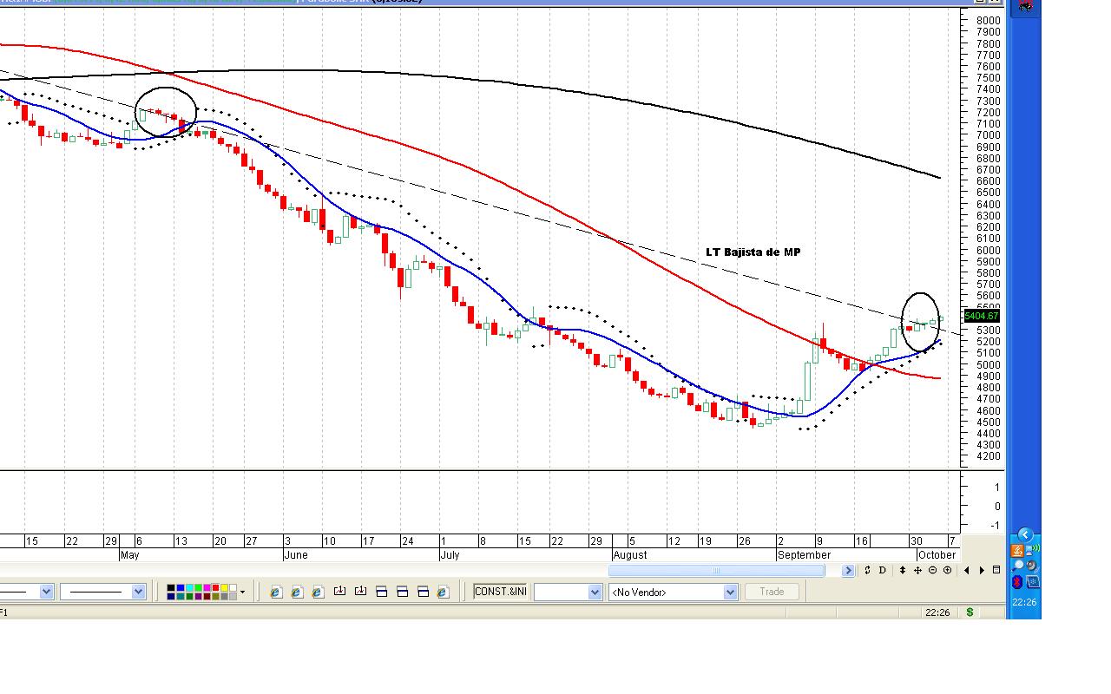The image size is (1111, 694).
Task: Click the 'October' label on date axis
Action: [937, 555]
